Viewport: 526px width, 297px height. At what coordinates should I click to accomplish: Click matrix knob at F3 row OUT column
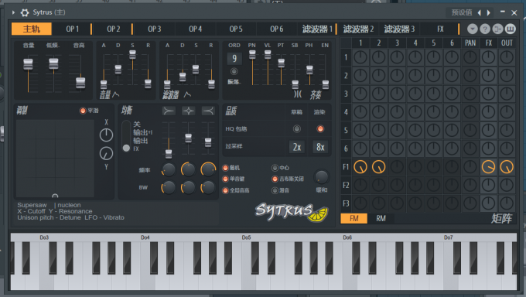pyautogui.click(x=507, y=203)
